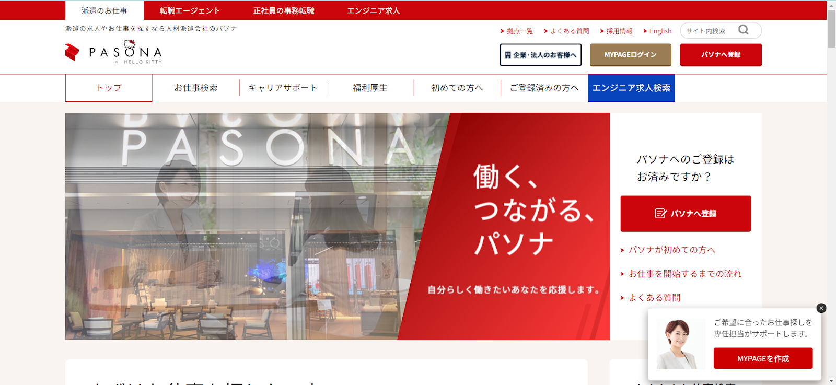Click the PASONA Hello Kitty logo

tap(114, 52)
